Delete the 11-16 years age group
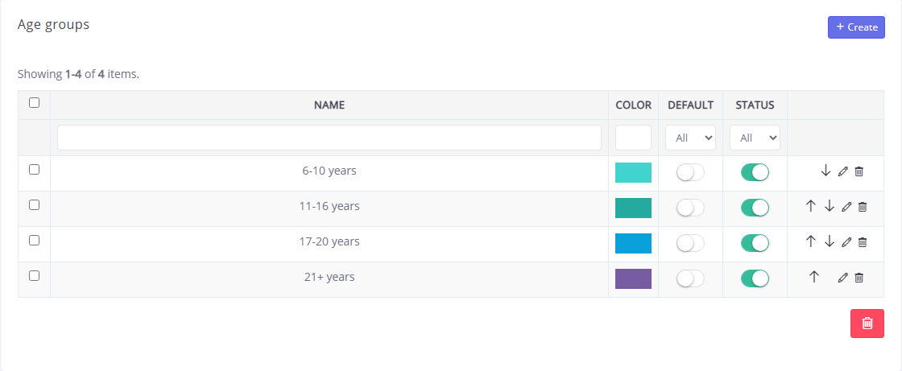The height and width of the screenshot is (371, 902). click(863, 207)
